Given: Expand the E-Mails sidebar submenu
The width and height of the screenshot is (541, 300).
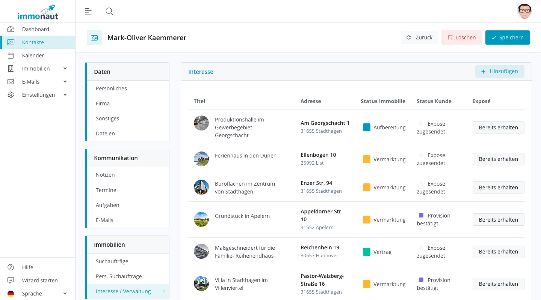Looking at the screenshot, I should click(x=65, y=82).
